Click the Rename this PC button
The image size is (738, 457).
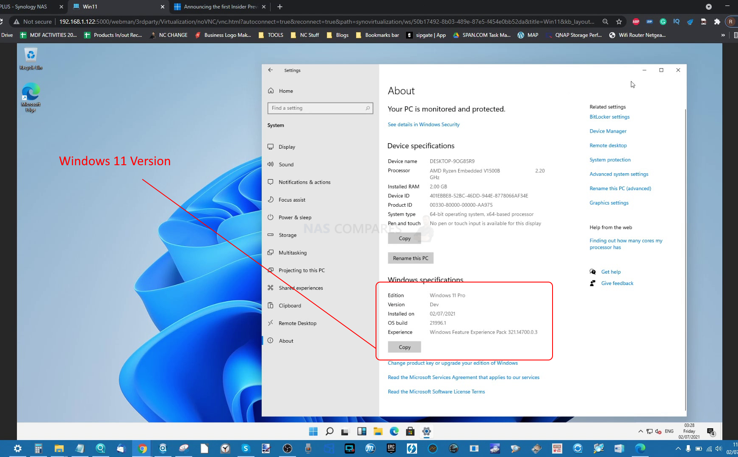coord(410,258)
